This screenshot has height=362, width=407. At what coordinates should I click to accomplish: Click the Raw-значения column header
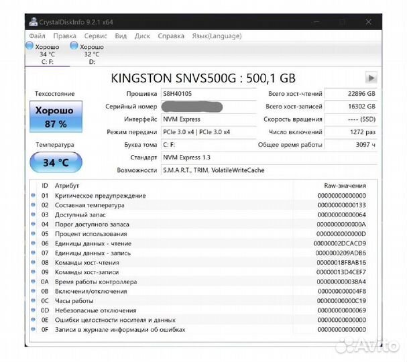coord(345,186)
